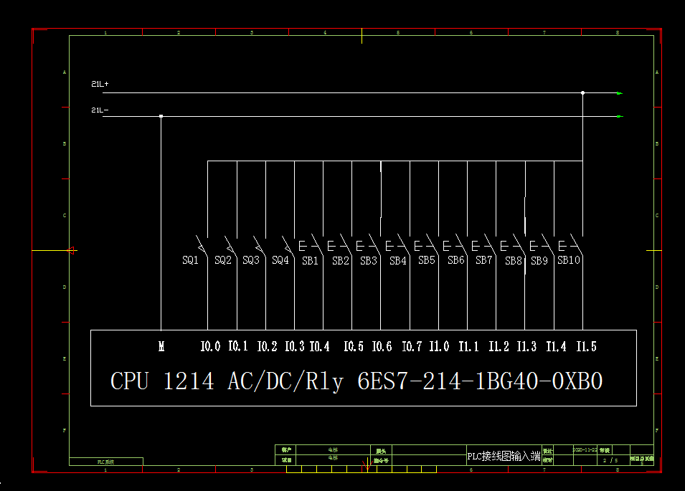Click the SB5 text label
Image resolution: width=685 pixels, height=491 pixels.
coord(427,260)
